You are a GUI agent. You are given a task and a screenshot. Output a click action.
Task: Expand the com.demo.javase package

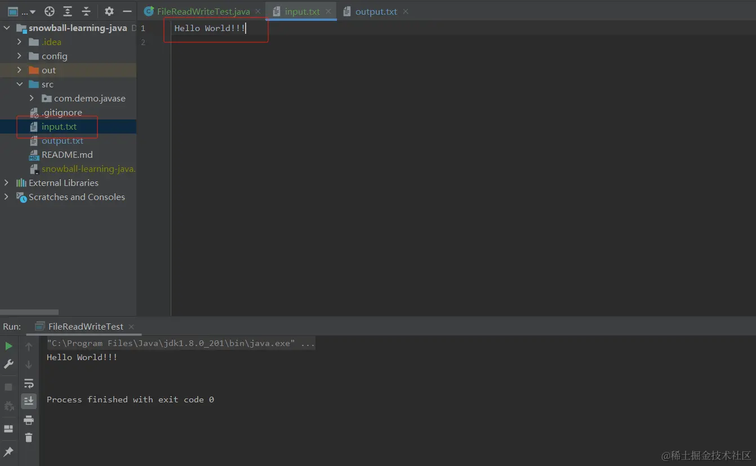click(x=32, y=98)
